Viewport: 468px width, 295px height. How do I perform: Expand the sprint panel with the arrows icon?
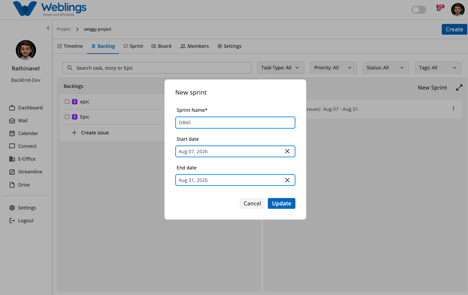pos(459,88)
